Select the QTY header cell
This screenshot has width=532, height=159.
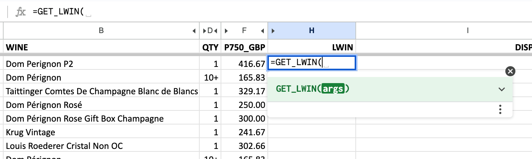210,47
